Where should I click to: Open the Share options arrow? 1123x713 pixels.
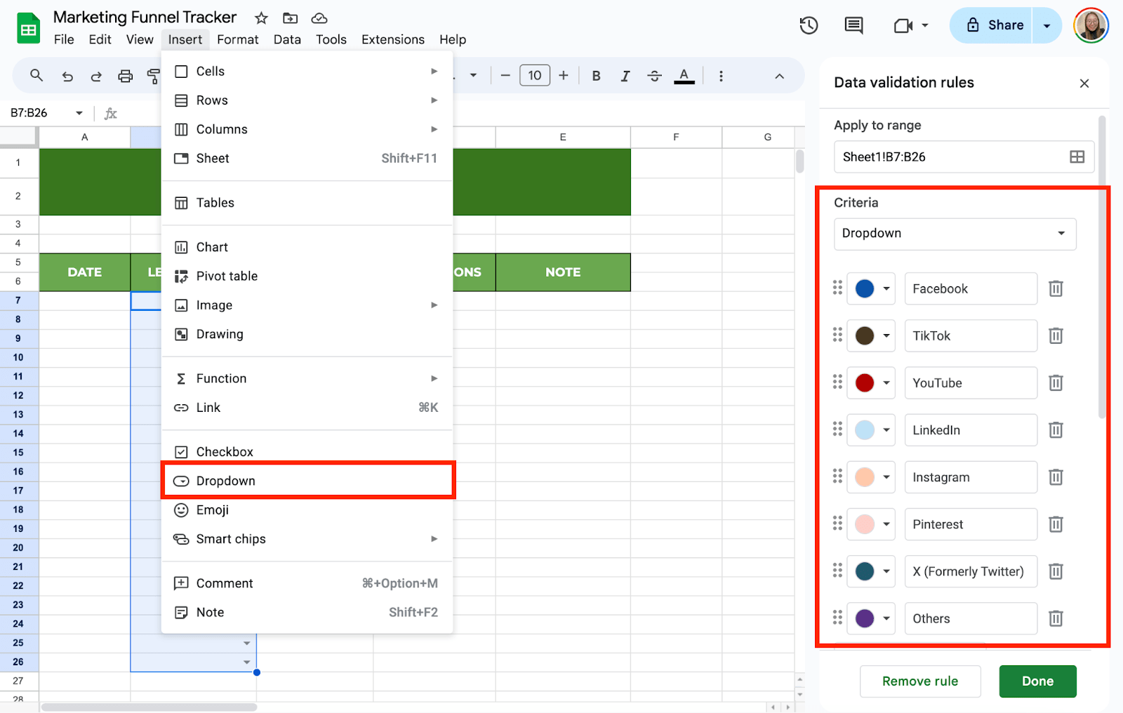[x=1046, y=26]
